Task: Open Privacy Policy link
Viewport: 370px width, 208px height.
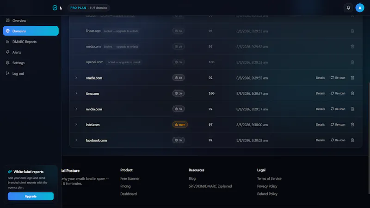Action: [267, 186]
